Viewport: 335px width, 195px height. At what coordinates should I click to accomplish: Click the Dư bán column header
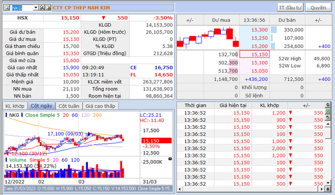[287, 20]
